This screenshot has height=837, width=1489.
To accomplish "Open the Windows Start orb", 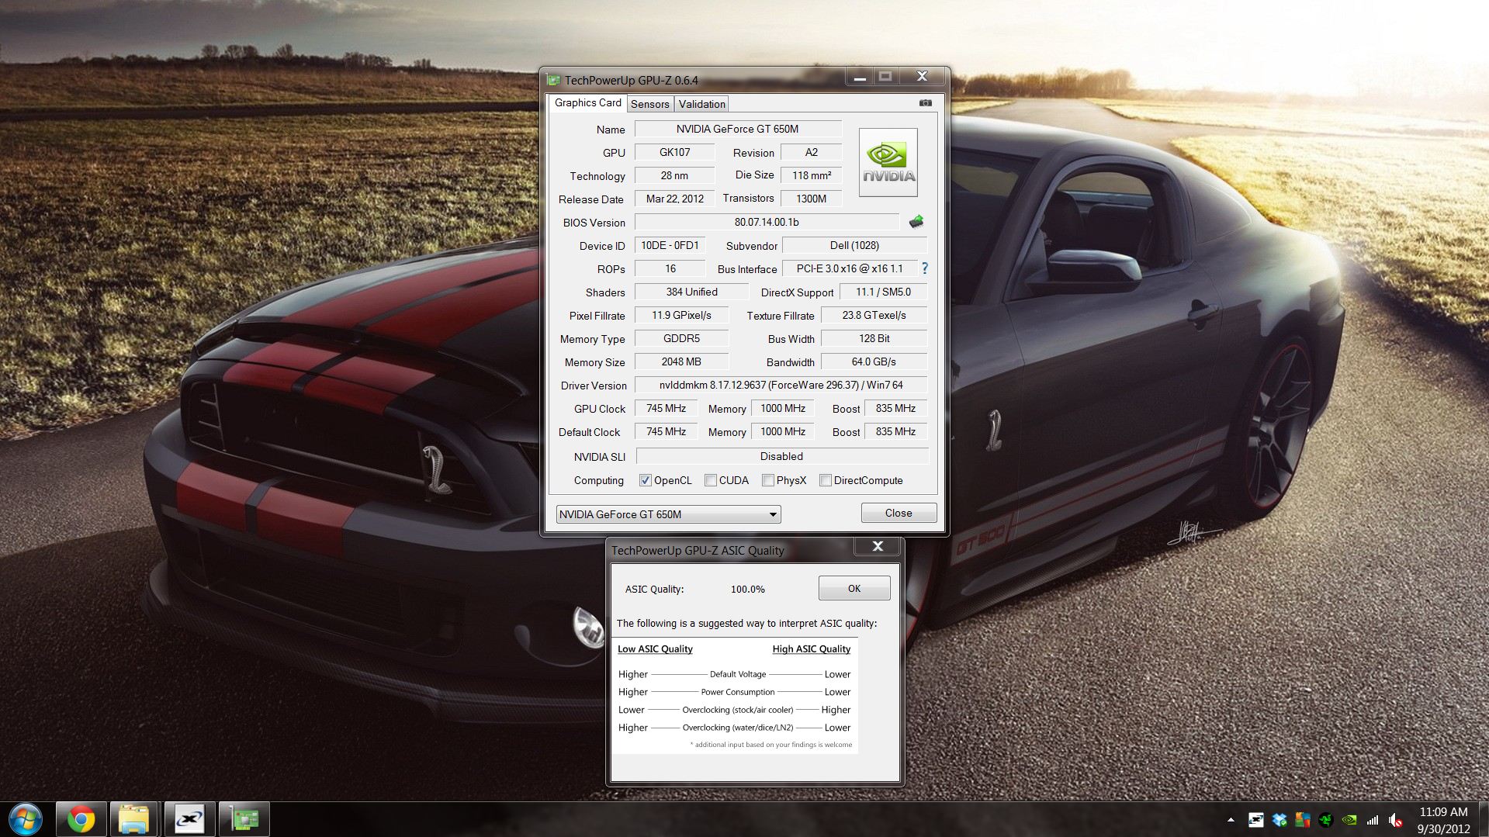I will [26, 819].
